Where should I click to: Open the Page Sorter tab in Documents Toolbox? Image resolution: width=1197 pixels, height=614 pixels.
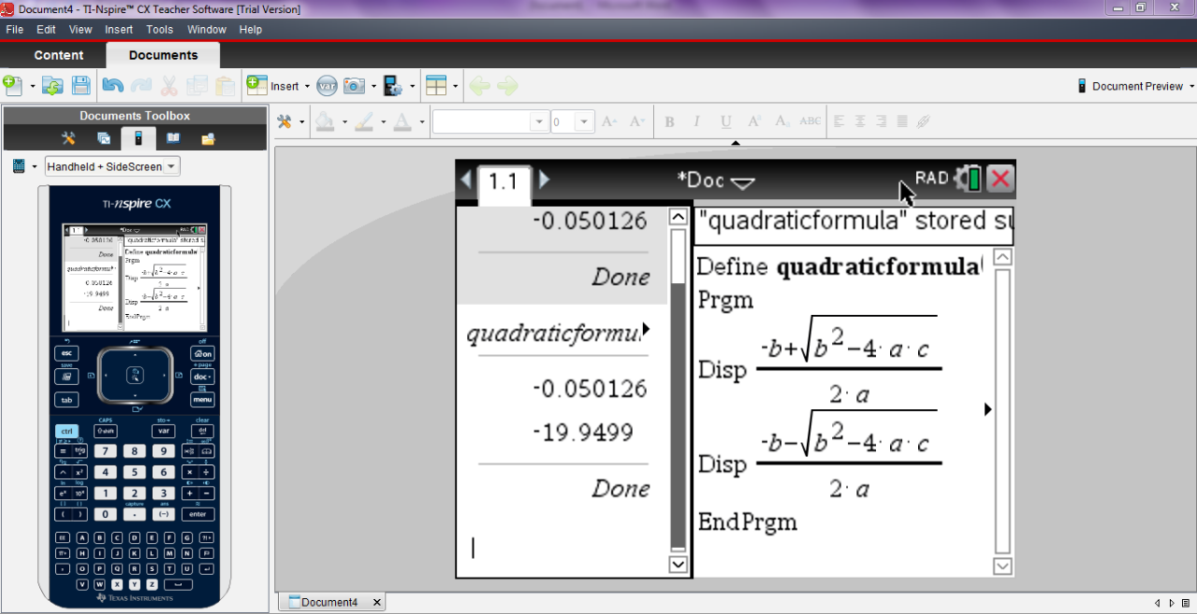[104, 138]
